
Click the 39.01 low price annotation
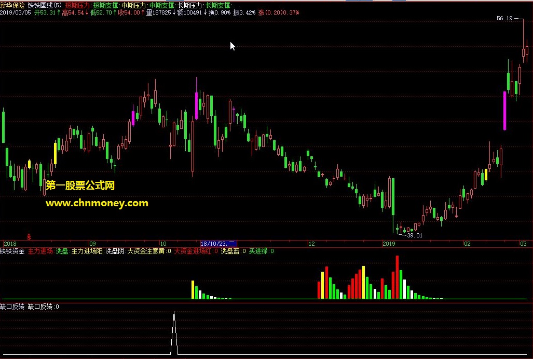pyautogui.click(x=414, y=235)
